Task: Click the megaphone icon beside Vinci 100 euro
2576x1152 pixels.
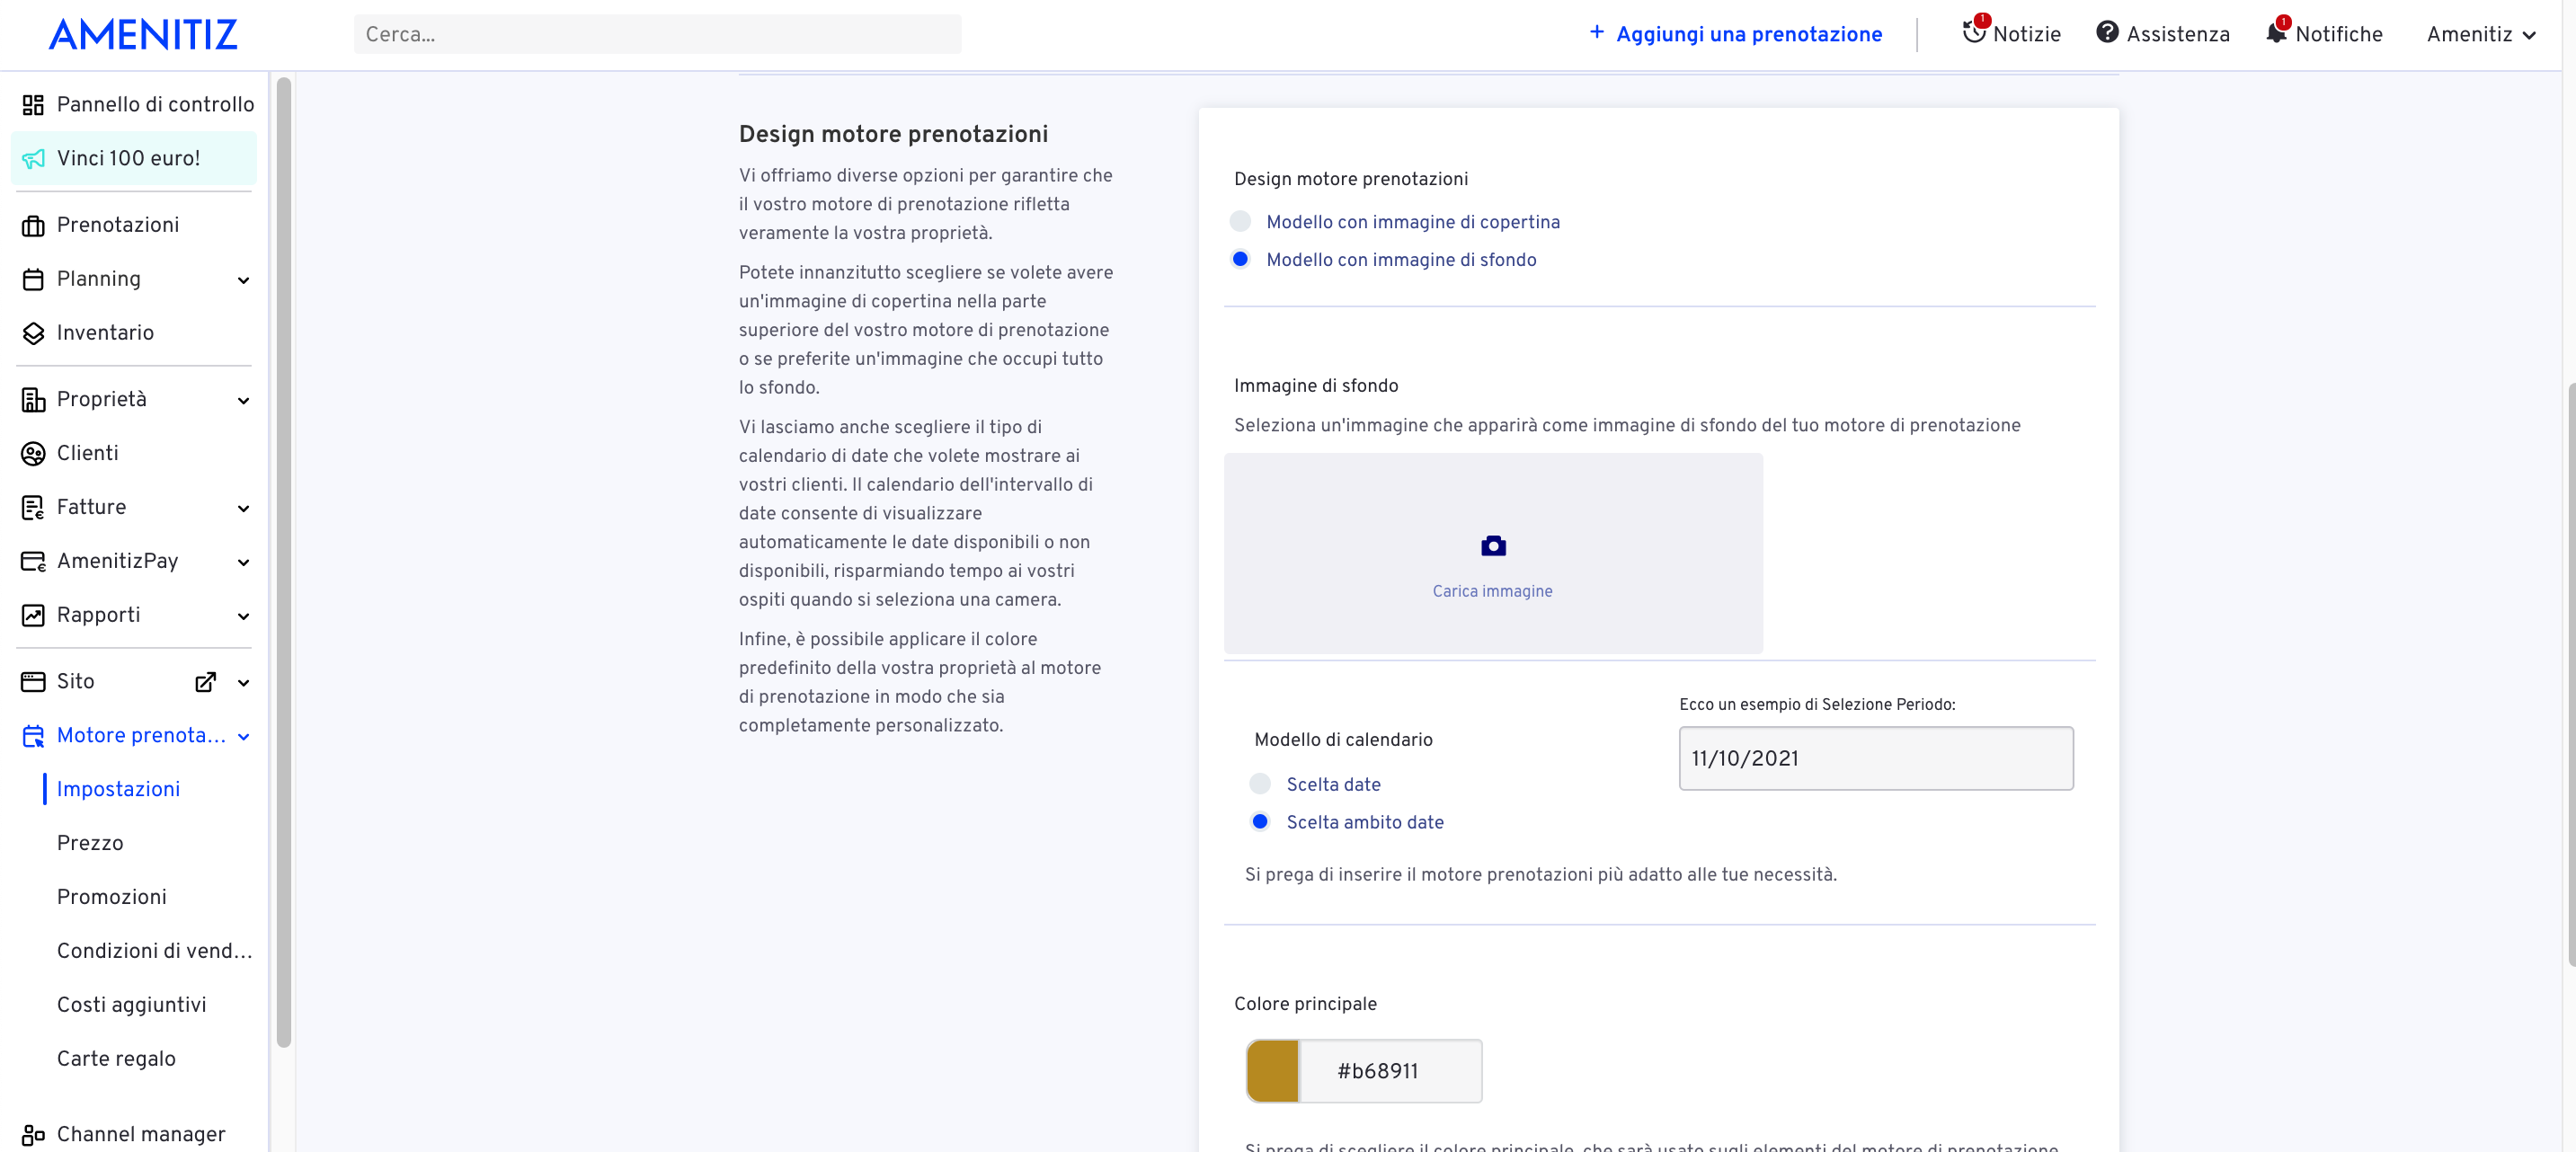Action: [33, 159]
